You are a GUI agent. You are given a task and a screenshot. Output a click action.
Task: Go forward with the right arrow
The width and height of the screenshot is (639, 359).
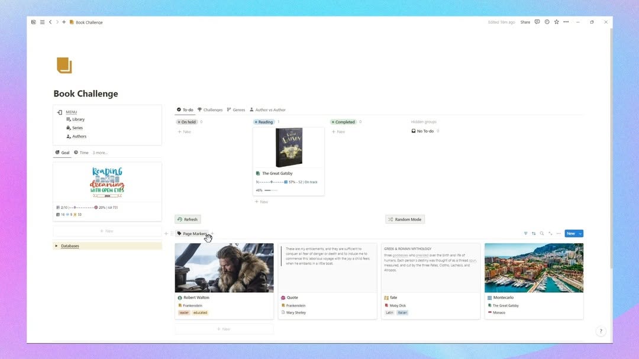[57, 22]
